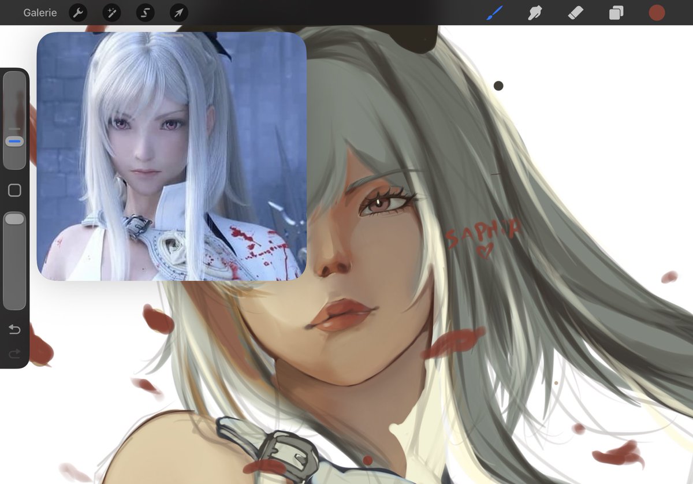693x484 pixels.
Task: Redo the last undone stroke
Action: click(14, 353)
